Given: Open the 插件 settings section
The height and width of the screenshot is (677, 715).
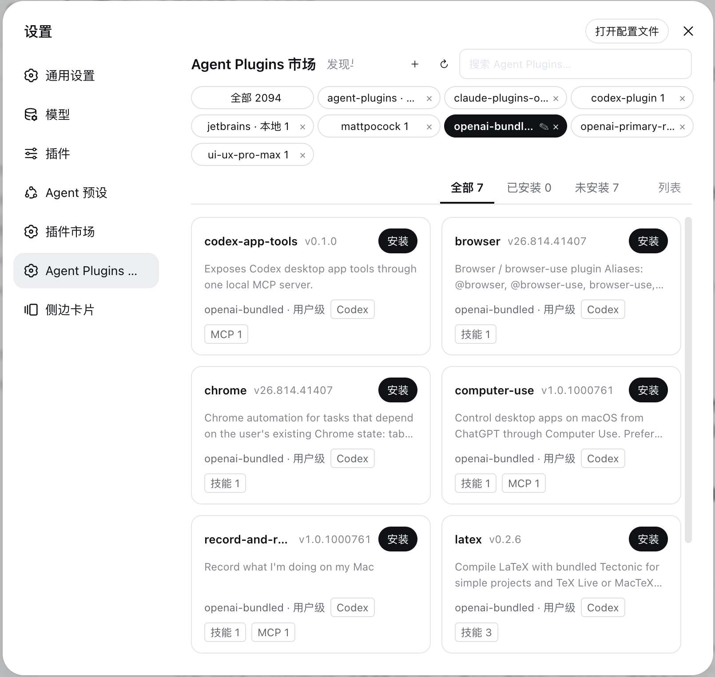Looking at the screenshot, I should 86,154.
